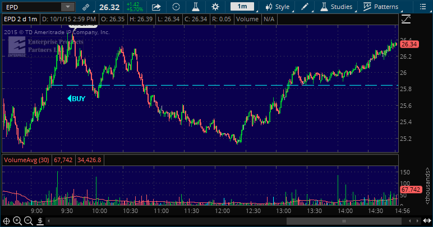433x227 pixels.
Task: Click the crosshair pan icon at bottom left
Action: pos(7,221)
